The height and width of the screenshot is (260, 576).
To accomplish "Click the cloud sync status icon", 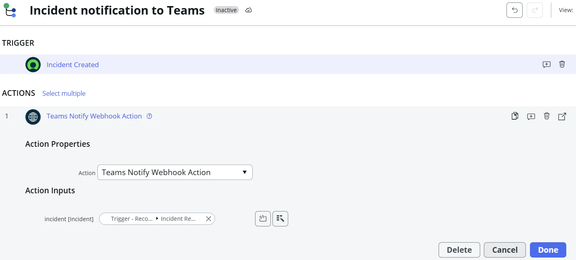I will tap(249, 10).
